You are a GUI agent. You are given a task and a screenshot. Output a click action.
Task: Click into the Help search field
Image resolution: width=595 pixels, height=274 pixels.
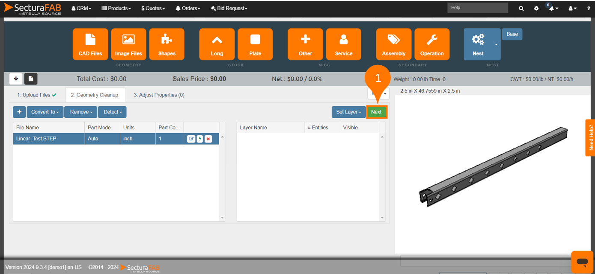(477, 8)
